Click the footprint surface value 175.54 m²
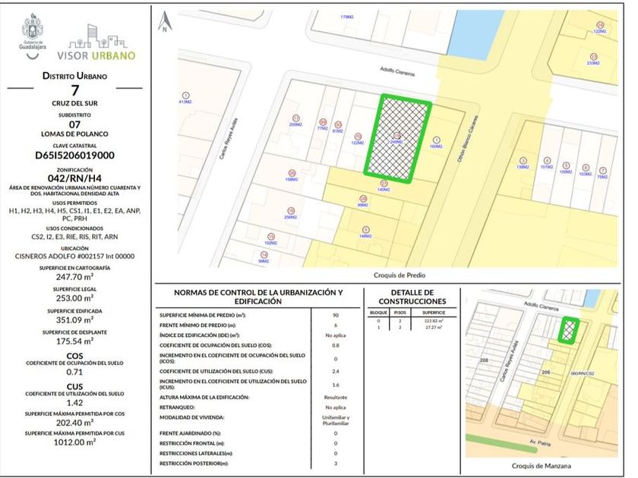Image resolution: width=638 pixels, height=478 pixels. (x=74, y=341)
